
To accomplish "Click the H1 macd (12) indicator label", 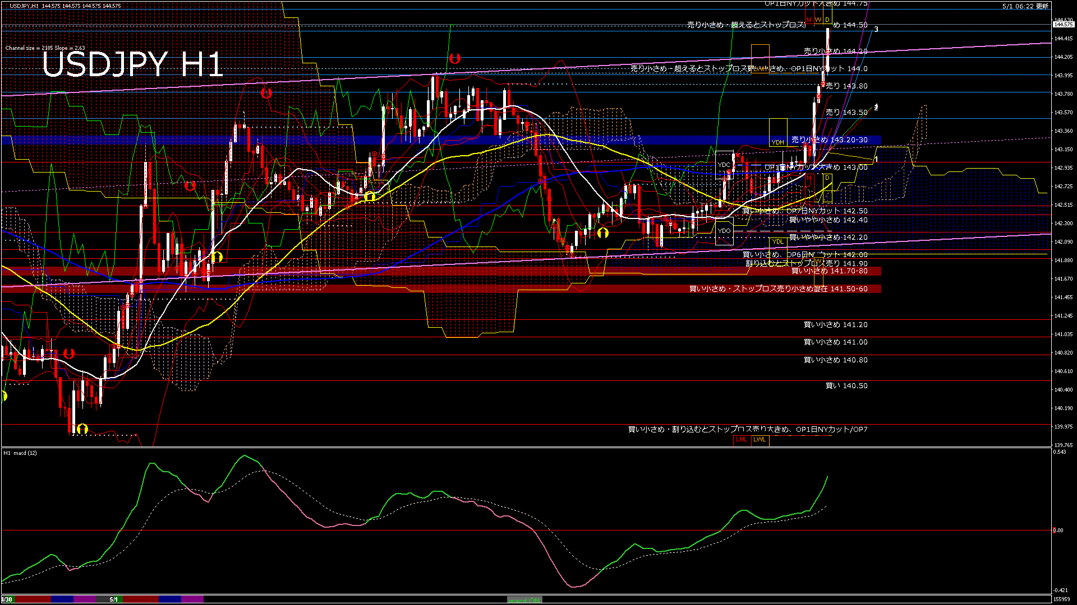I will click(20, 453).
